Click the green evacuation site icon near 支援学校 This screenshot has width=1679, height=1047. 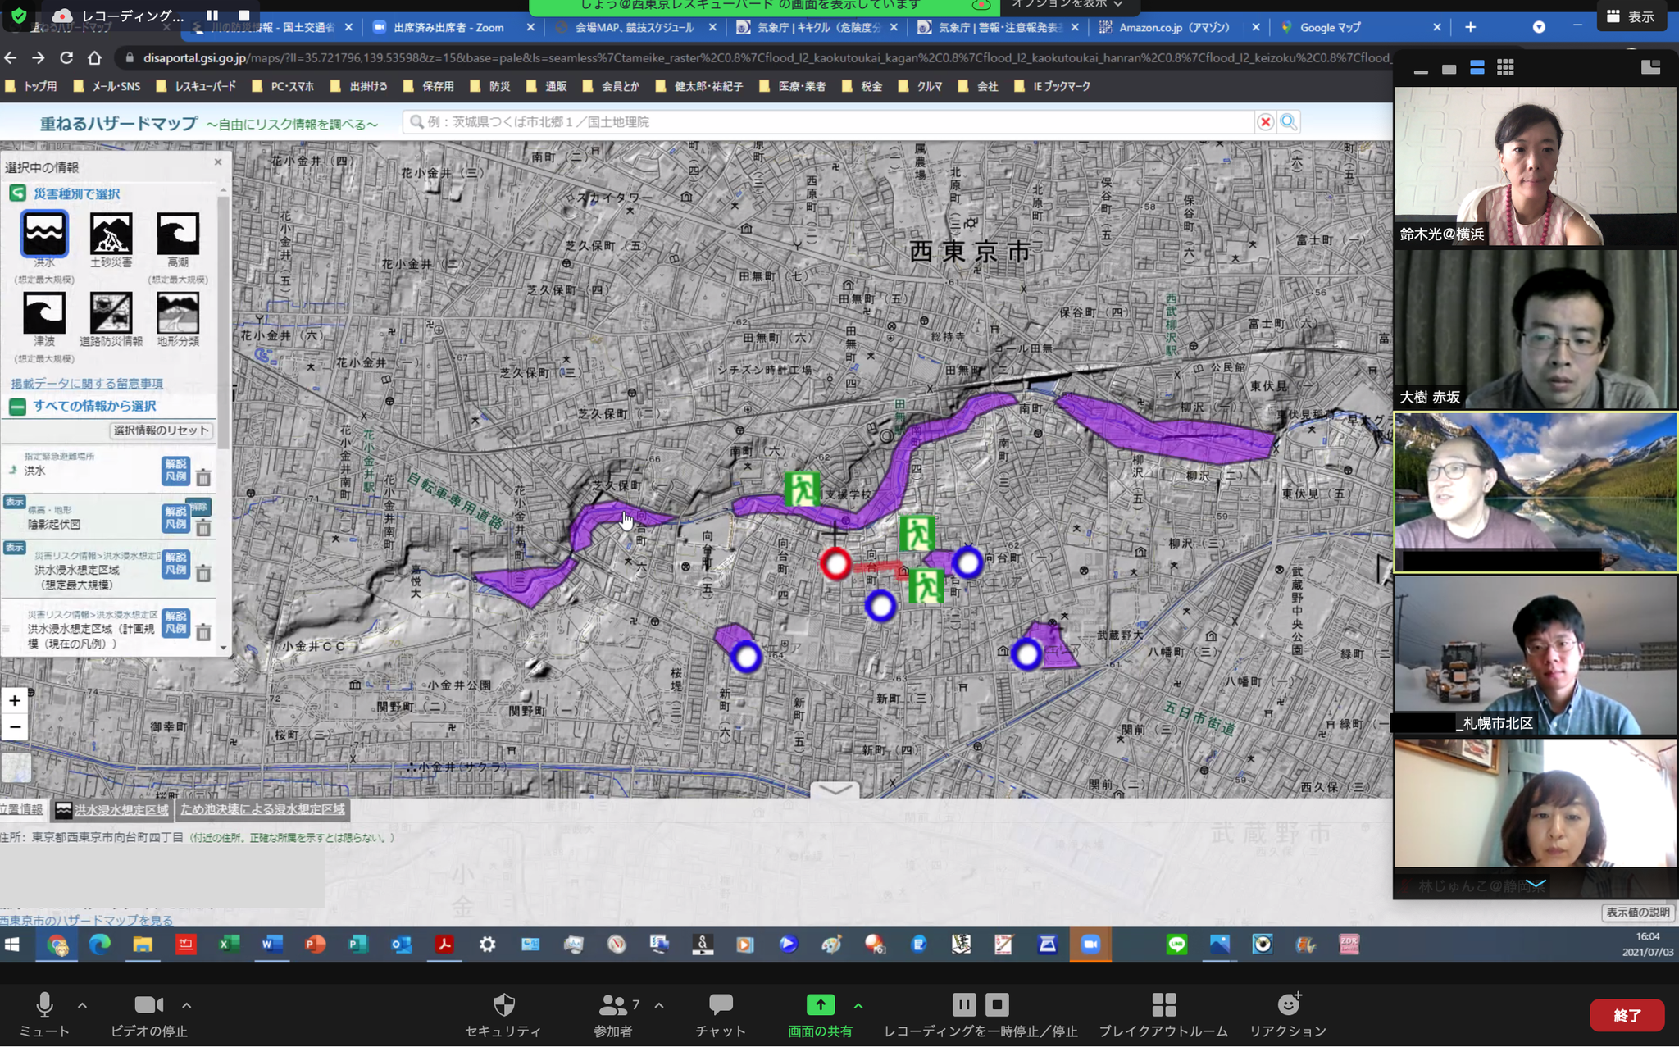(x=801, y=489)
